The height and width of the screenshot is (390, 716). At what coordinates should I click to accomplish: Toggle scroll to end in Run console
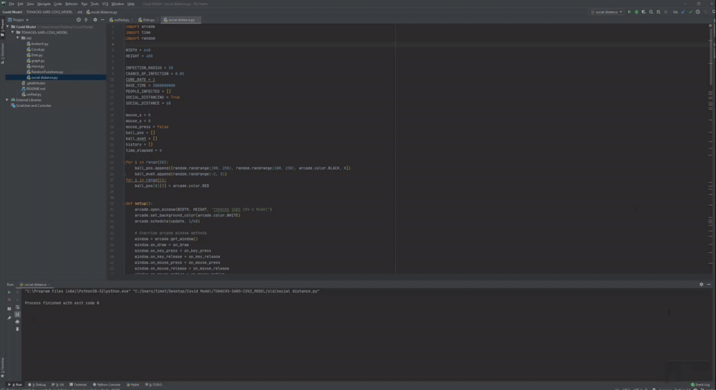pyautogui.click(x=17, y=315)
